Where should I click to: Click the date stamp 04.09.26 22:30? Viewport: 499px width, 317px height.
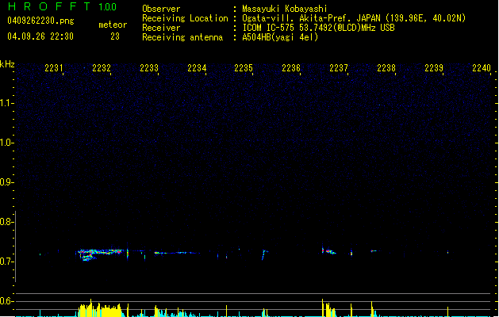[x=40, y=36]
